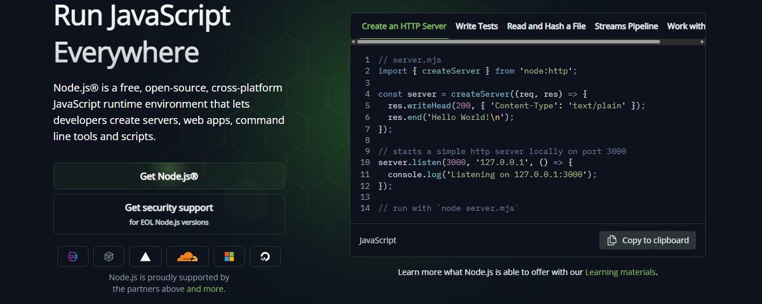Open the Learning materials link
762x304 pixels.
(x=620, y=272)
